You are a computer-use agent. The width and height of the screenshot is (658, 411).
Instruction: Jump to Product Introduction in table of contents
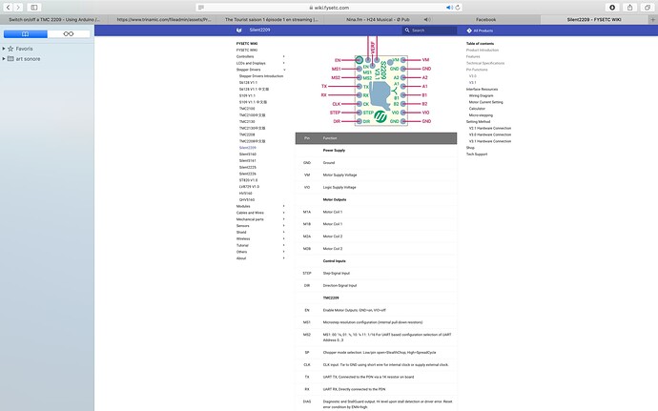click(x=483, y=50)
